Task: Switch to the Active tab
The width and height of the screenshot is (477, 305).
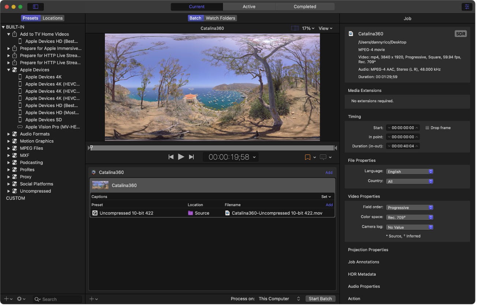Action: pyautogui.click(x=249, y=7)
